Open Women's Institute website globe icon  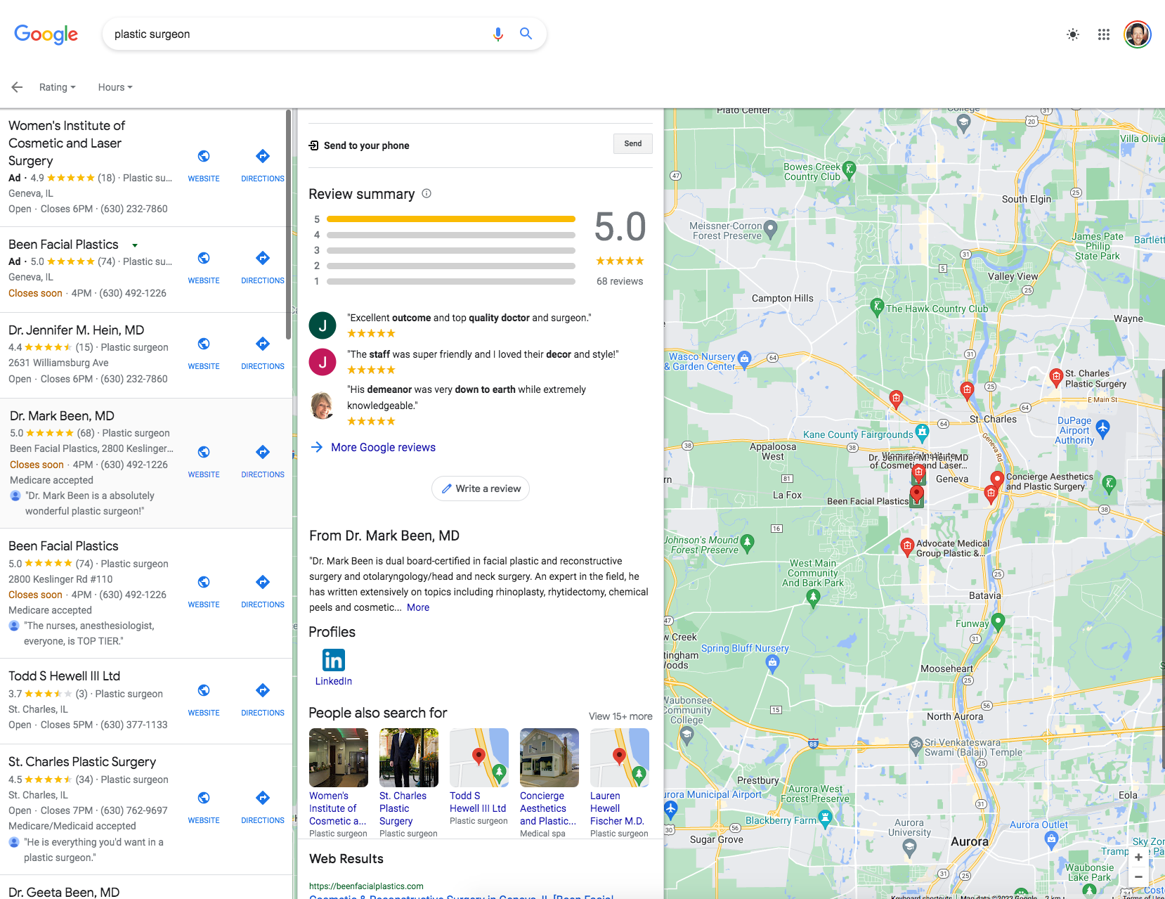point(204,156)
